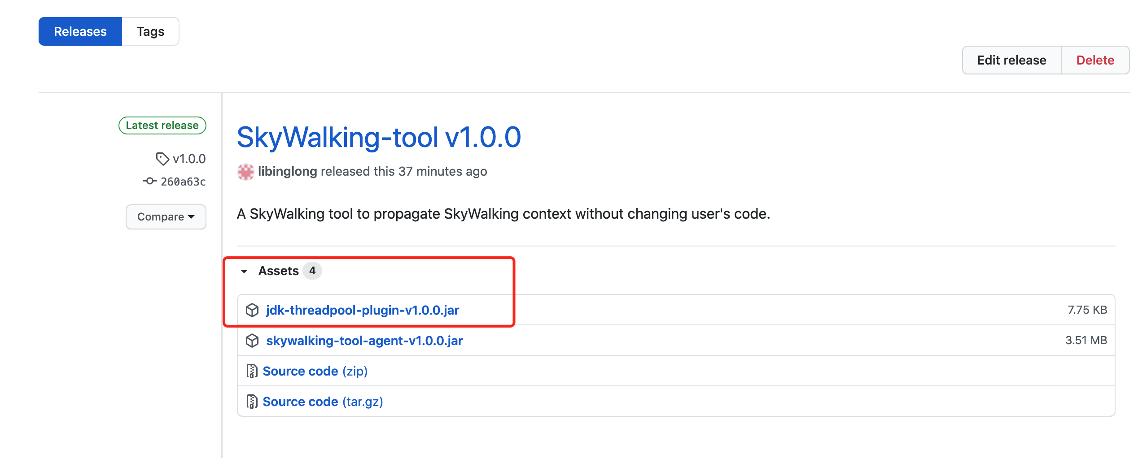This screenshot has width=1138, height=458.
Task: Download skywalking-tool-agent-v1.0.0.jar
Action: (x=364, y=341)
